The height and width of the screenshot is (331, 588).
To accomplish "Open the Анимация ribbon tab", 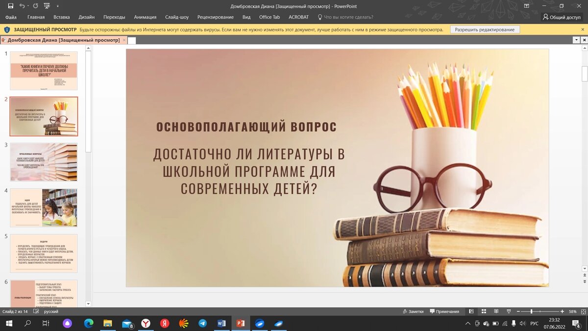I will pos(145,17).
